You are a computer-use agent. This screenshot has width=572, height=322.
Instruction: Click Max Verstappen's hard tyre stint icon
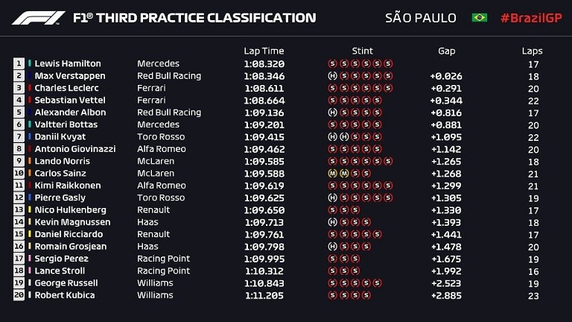click(332, 76)
